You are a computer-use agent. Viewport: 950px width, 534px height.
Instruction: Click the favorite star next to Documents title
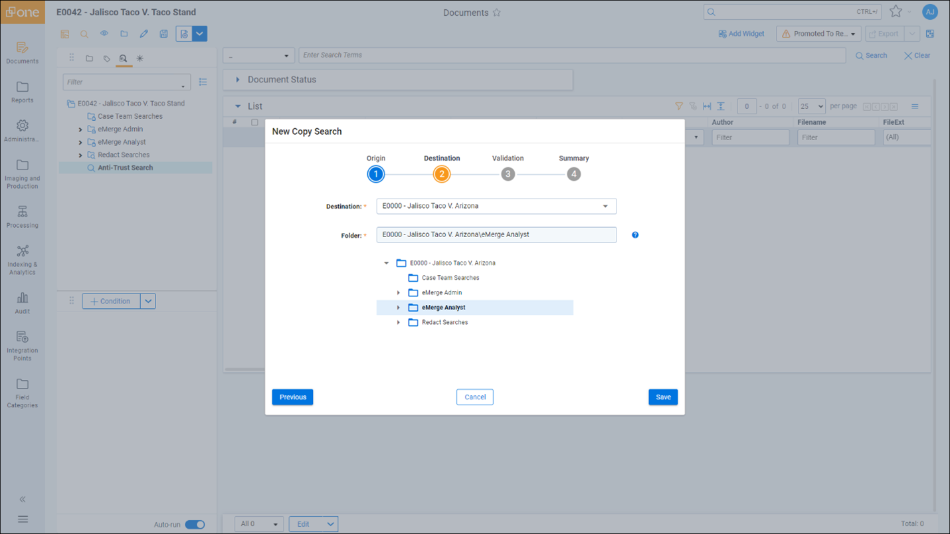pos(496,13)
